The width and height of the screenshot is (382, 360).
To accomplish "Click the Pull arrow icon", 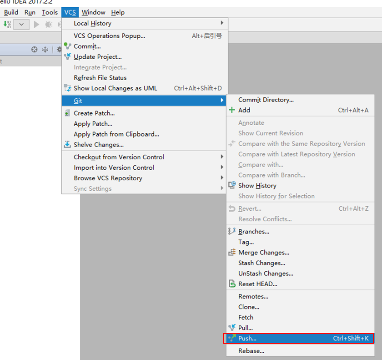I will [232, 327].
